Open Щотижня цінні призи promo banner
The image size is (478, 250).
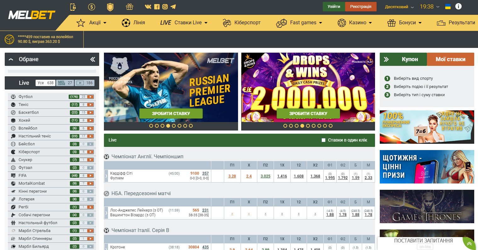click(x=427, y=167)
